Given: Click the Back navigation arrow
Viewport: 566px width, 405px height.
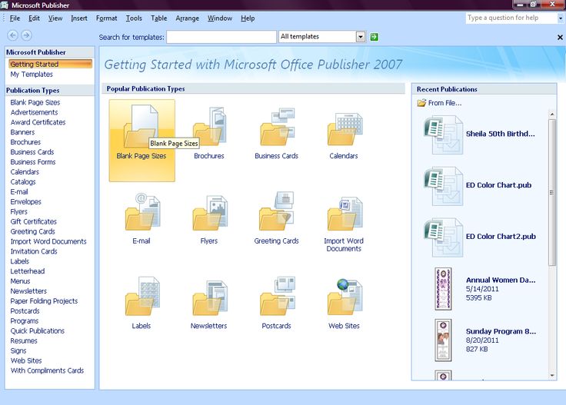Looking at the screenshot, I should (x=12, y=35).
